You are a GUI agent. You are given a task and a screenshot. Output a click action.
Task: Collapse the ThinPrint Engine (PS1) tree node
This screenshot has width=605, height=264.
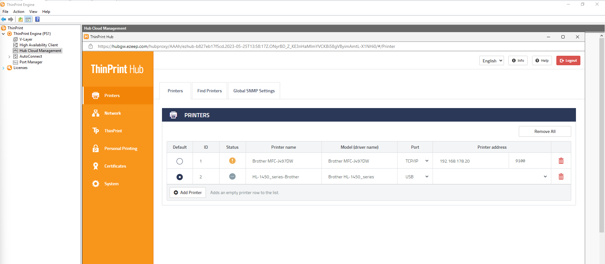tap(3, 34)
